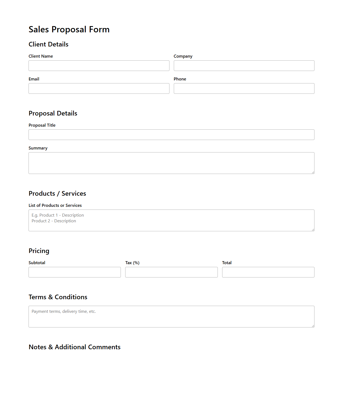The height and width of the screenshot is (415, 343).
Task: Click the Products / Services section heading
Action: coord(57,194)
